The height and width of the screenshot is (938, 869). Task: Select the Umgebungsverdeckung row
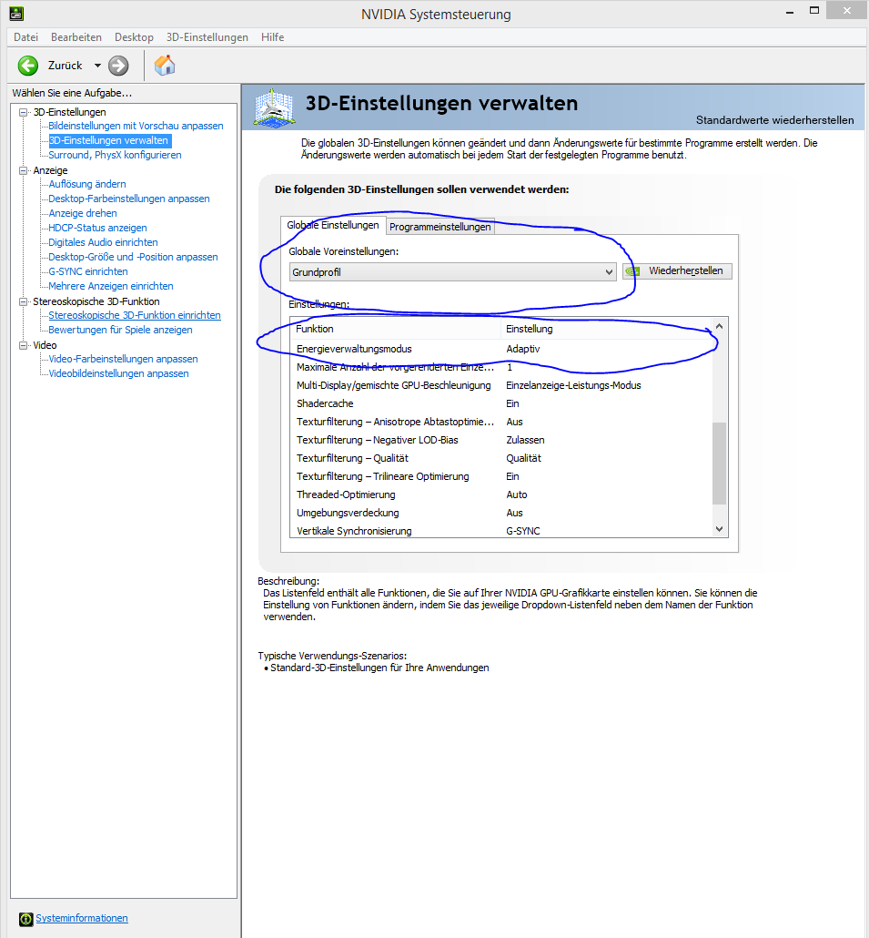click(500, 514)
